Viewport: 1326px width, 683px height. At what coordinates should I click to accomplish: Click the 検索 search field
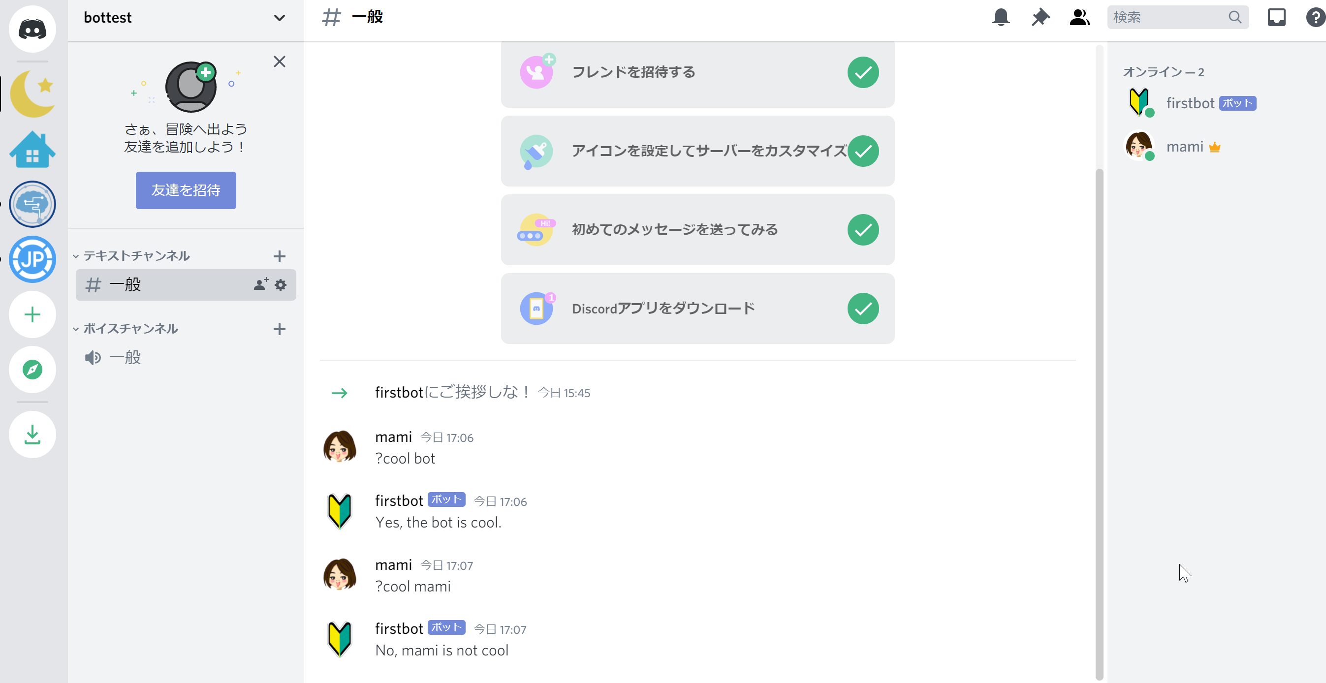pyautogui.click(x=1168, y=18)
